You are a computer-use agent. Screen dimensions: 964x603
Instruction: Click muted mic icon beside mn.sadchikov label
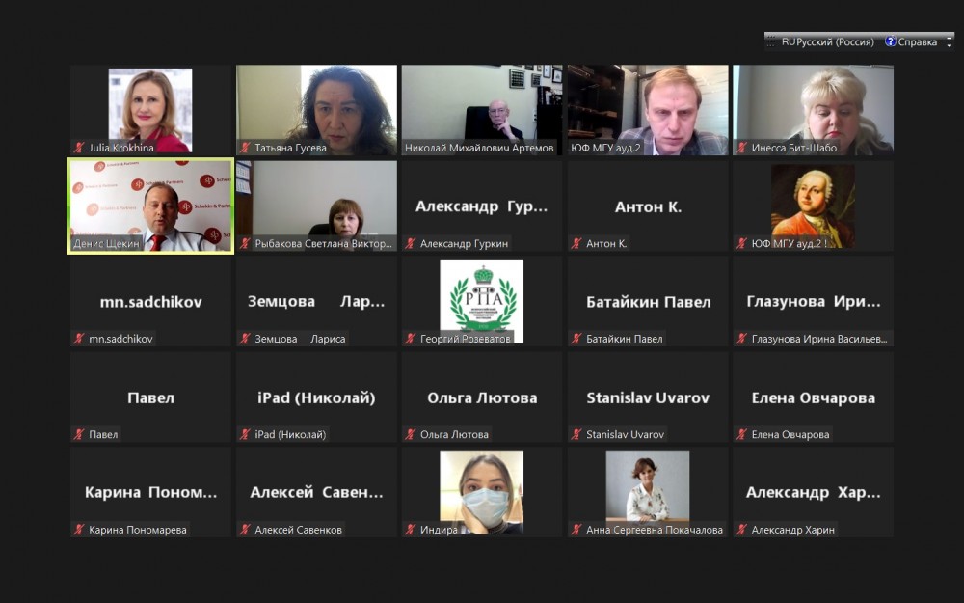tap(79, 339)
